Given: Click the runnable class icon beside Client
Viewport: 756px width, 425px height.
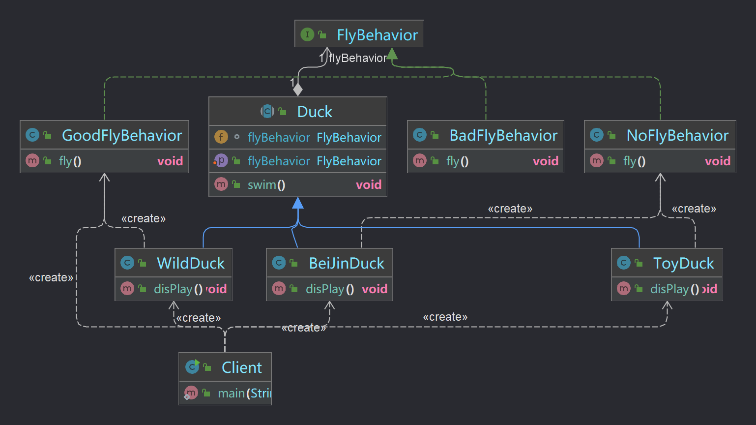Looking at the screenshot, I should [192, 367].
